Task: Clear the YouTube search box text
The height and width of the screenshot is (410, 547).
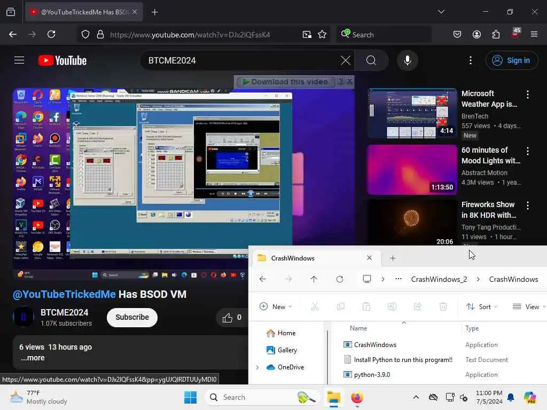Action: tap(346, 60)
